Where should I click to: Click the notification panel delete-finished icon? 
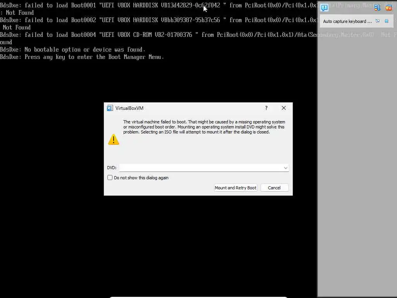click(x=377, y=8)
